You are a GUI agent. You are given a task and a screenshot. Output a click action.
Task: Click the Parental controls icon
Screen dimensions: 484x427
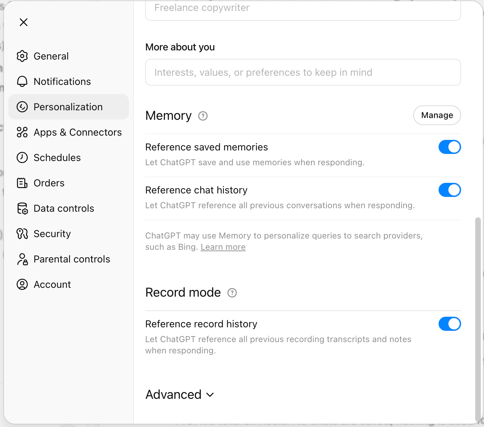(x=22, y=259)
